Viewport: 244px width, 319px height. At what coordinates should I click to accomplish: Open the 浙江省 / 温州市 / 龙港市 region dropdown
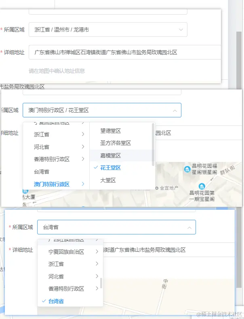tap(108, 30)
